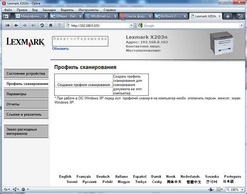The image size is (247, 194).
Task: Click the Lexmark logo
Action: pyautogui.click(x=26, y=42)
